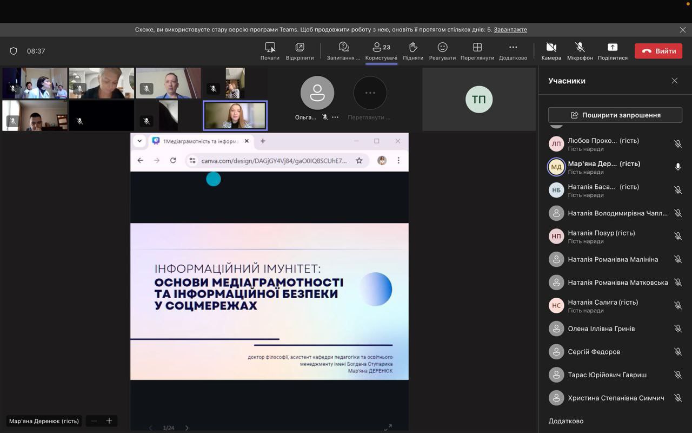Leave the meeting with Вийти button

pos(658,51)
